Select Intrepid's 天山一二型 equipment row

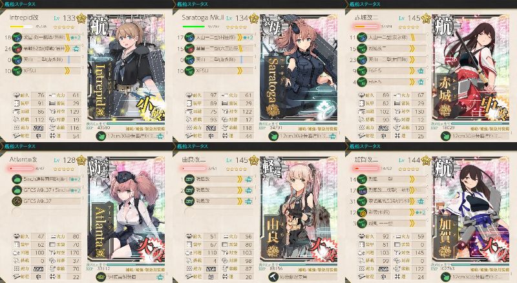tap(47, 59)
